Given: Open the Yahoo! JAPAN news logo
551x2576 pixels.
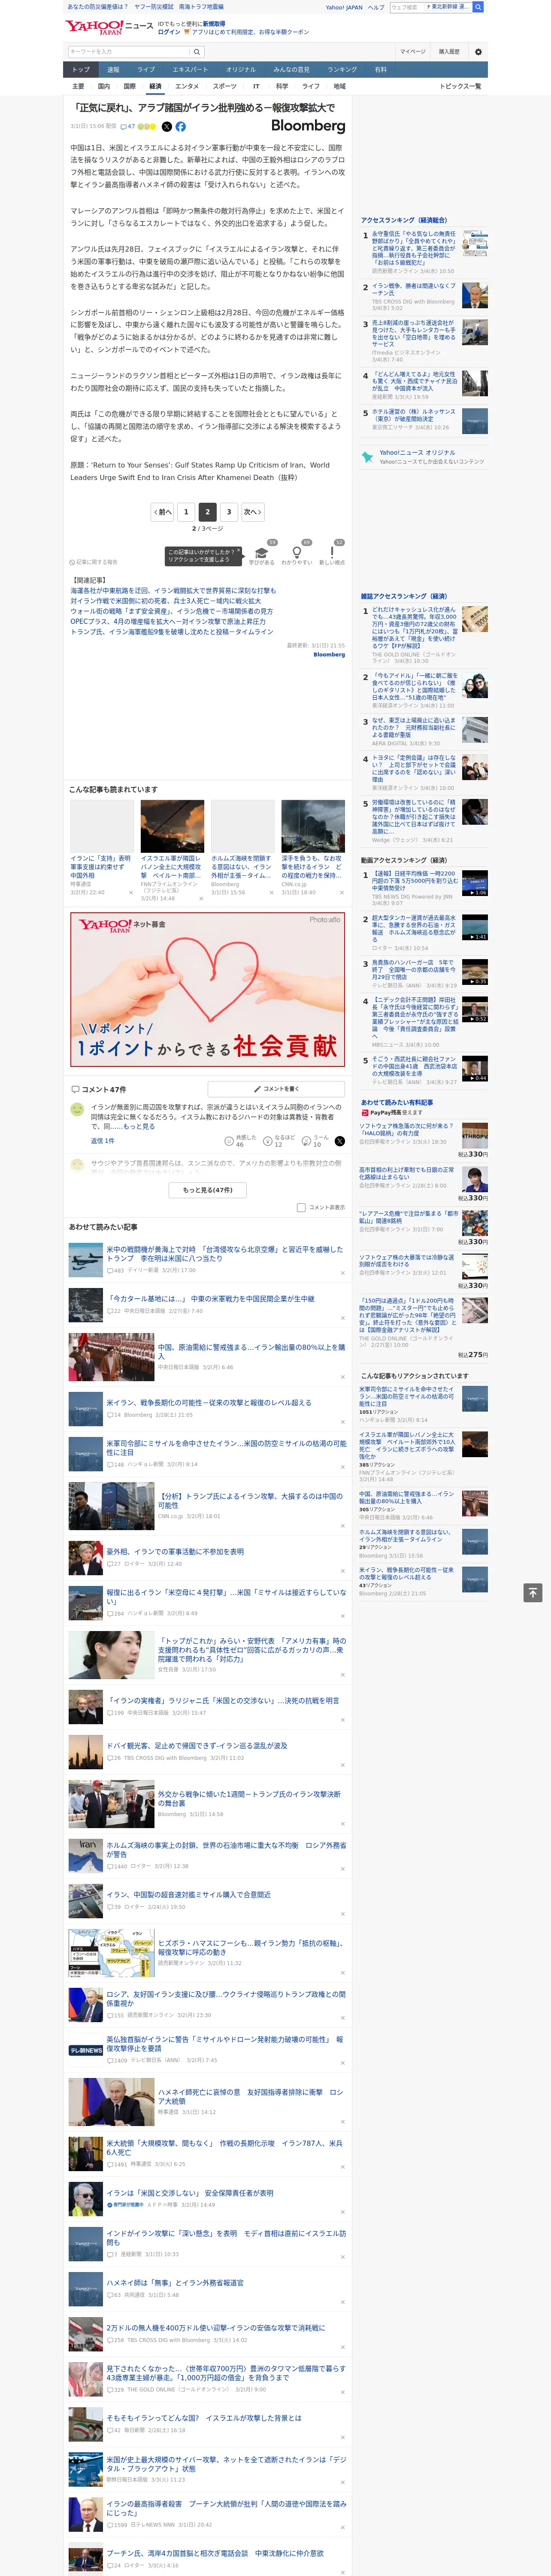Looking at the screenshot, I should click(109, 28).
